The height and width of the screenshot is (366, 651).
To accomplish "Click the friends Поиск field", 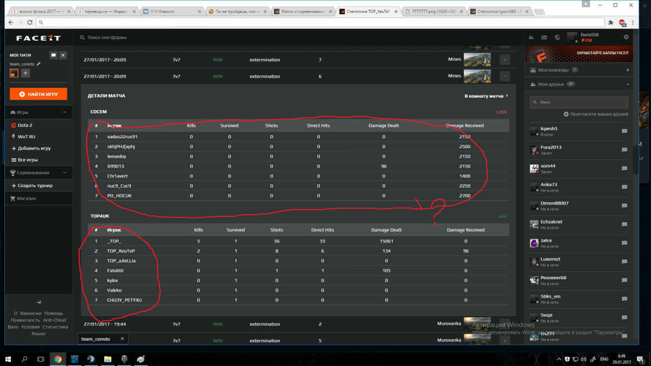I will tap(579, 102).
